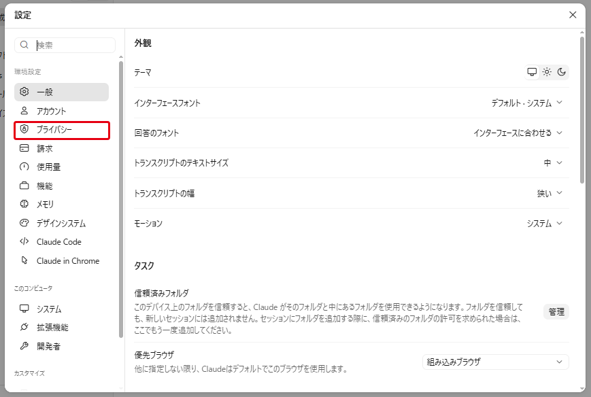Open the インターフェースフォント dropdown
The width and height of the screenshot is (591, 397).
(526, 103)
